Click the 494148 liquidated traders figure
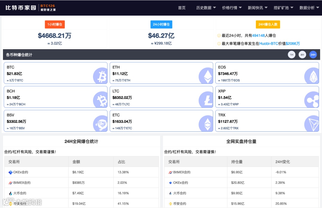Screen dimensions: 322x208 tap(258, 35)
